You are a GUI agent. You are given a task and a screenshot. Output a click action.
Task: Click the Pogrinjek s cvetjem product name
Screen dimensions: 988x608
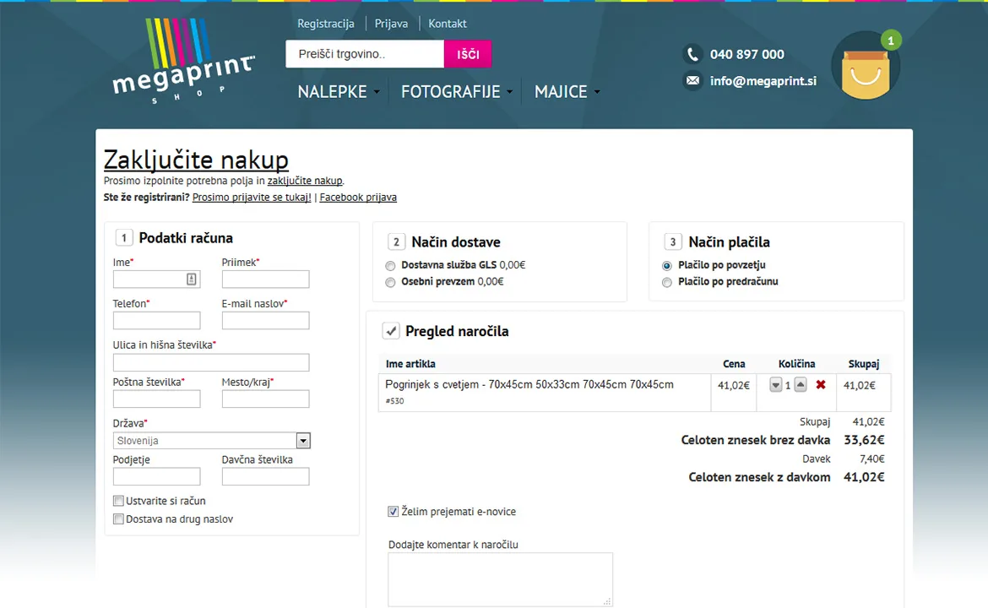click(529, 384)
